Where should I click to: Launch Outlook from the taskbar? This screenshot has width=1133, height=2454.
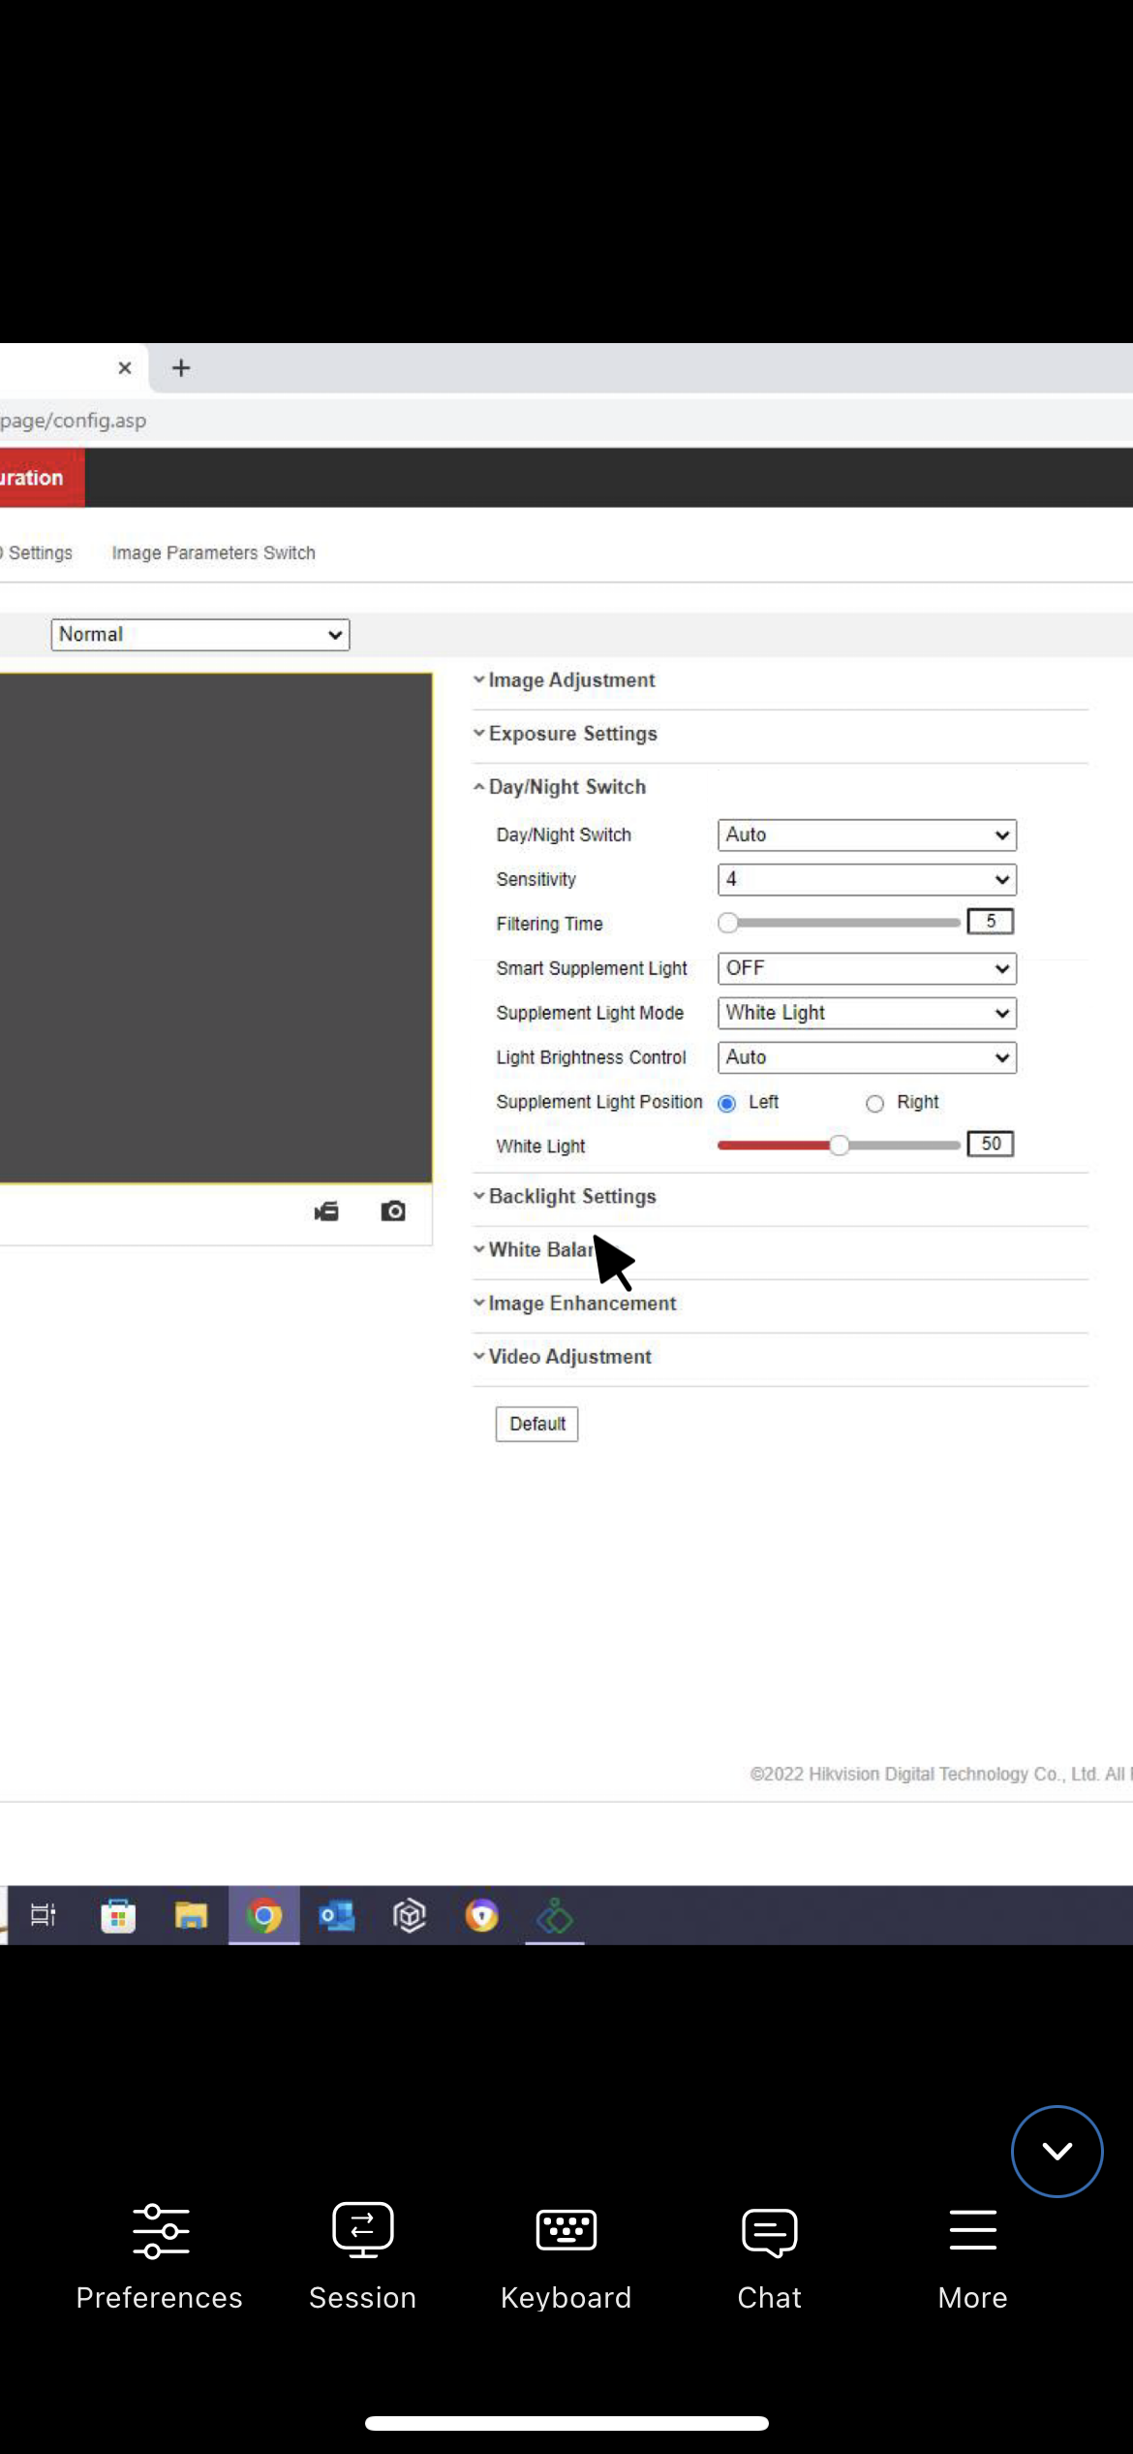[337, 1916]
